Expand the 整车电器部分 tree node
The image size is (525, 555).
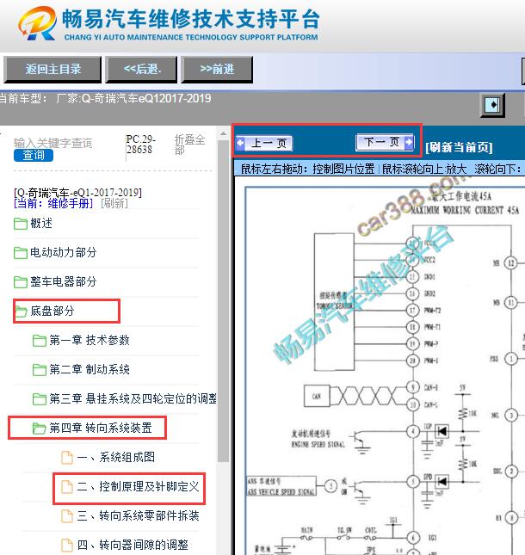tap(64, 281)
